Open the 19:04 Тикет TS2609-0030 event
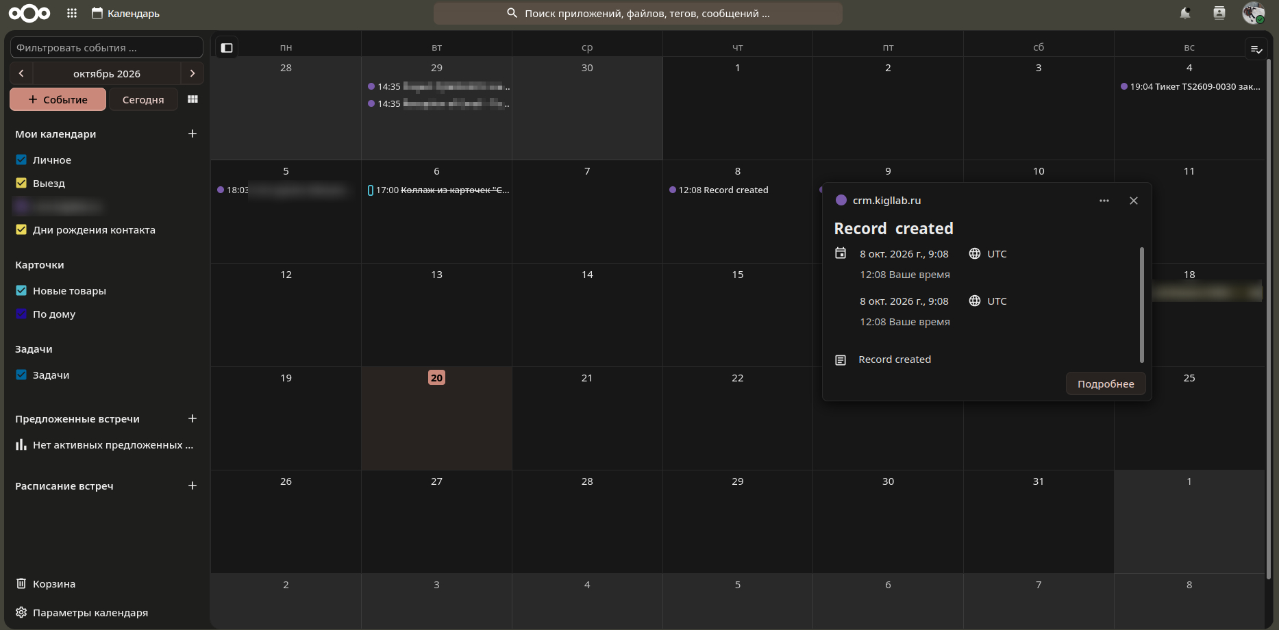This screenshot has width=1279, height=630. pos(1189,86)
